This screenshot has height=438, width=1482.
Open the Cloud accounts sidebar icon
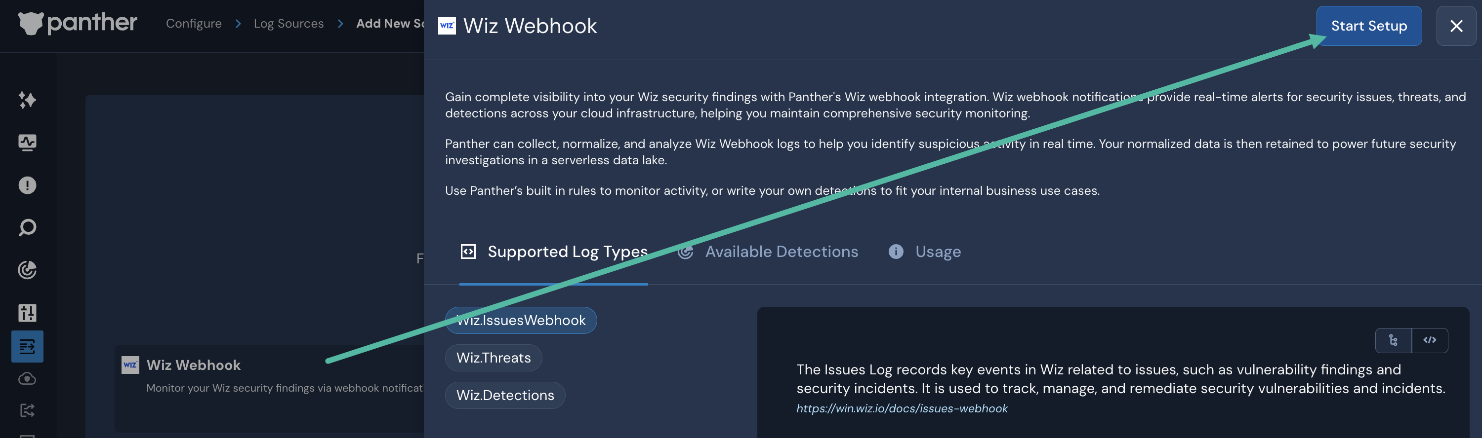click(x=27, y=378)
